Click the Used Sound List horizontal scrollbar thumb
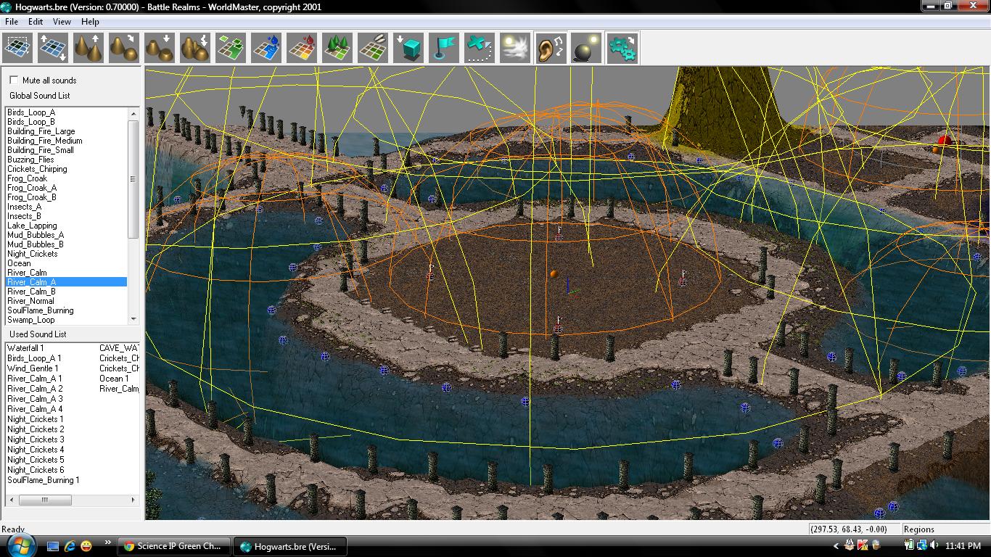 point(45,500)
